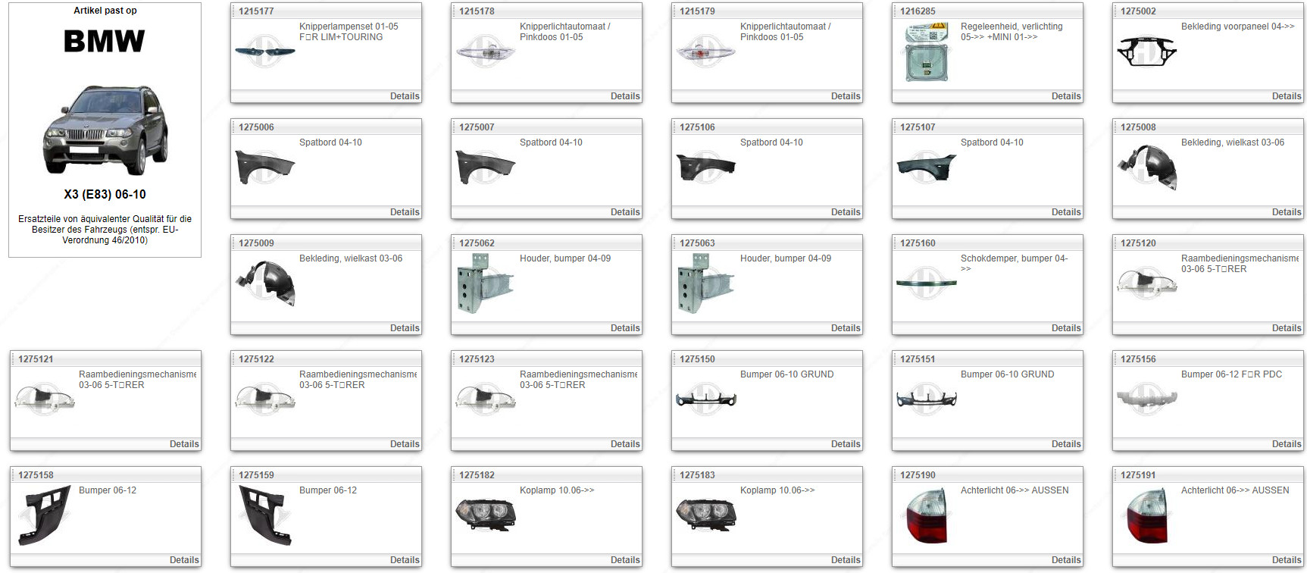
Task: Open Details for part 1275123
Action: (625, 444)
